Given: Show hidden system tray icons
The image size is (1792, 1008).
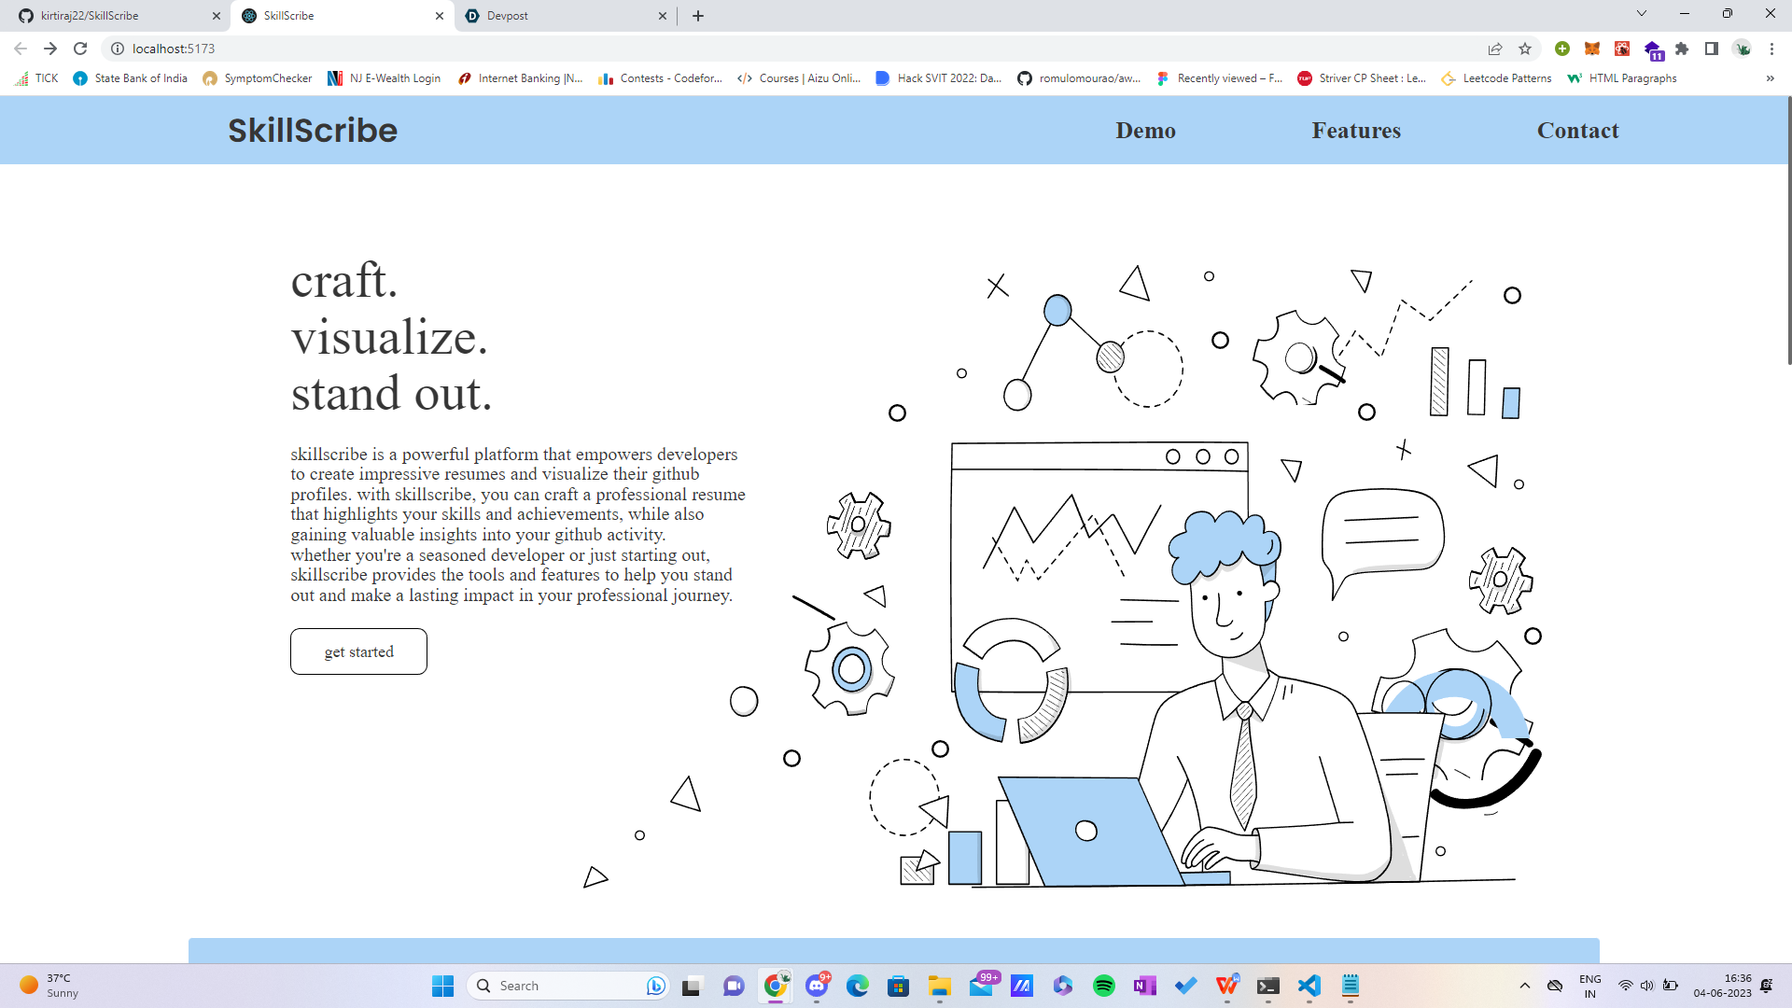Looking at the screenshot, I should [x=1524, y=986].
